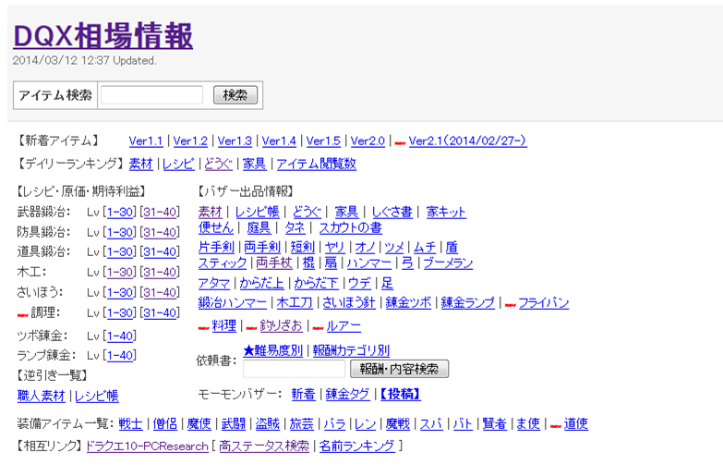Open 片手剣 weapon link

(216, 247)
